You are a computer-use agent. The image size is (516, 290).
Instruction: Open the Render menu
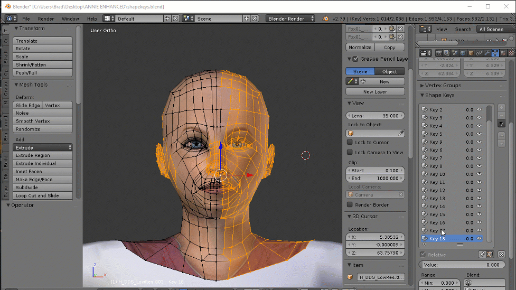coord(46,18)
